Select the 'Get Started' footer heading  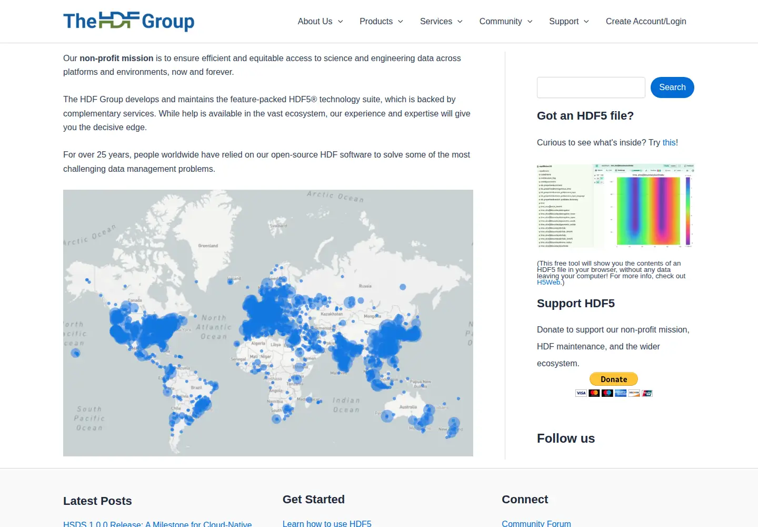click(314, 500)
